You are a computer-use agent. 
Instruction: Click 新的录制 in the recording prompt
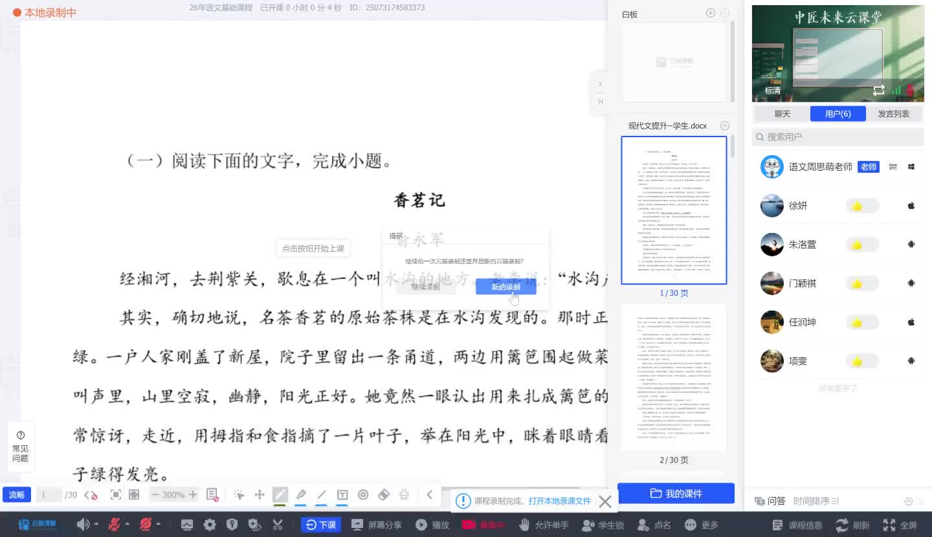tap(505, 287)
